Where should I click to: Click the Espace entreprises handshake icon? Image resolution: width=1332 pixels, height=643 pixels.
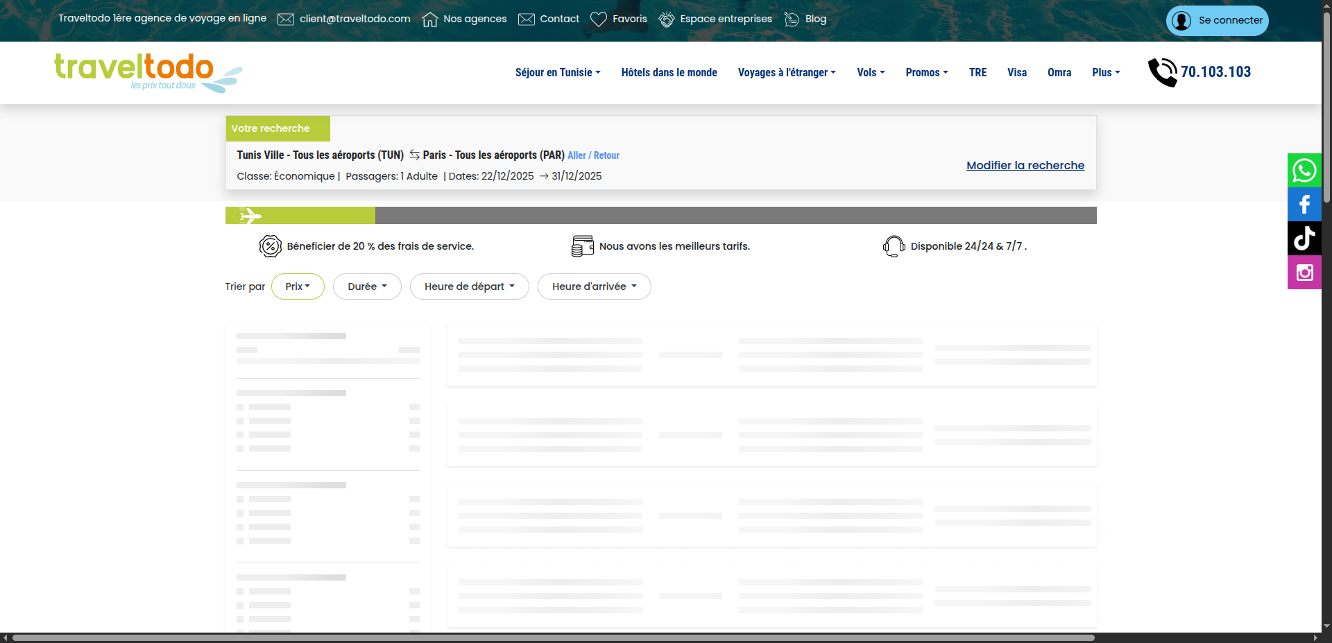click(666, 19)
